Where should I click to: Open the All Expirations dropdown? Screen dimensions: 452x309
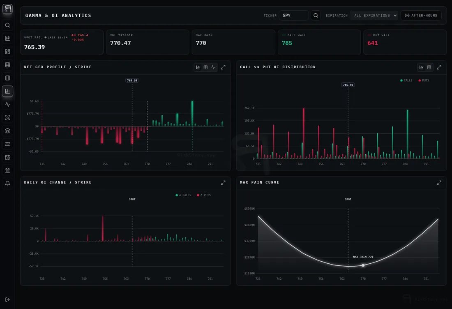374,16
